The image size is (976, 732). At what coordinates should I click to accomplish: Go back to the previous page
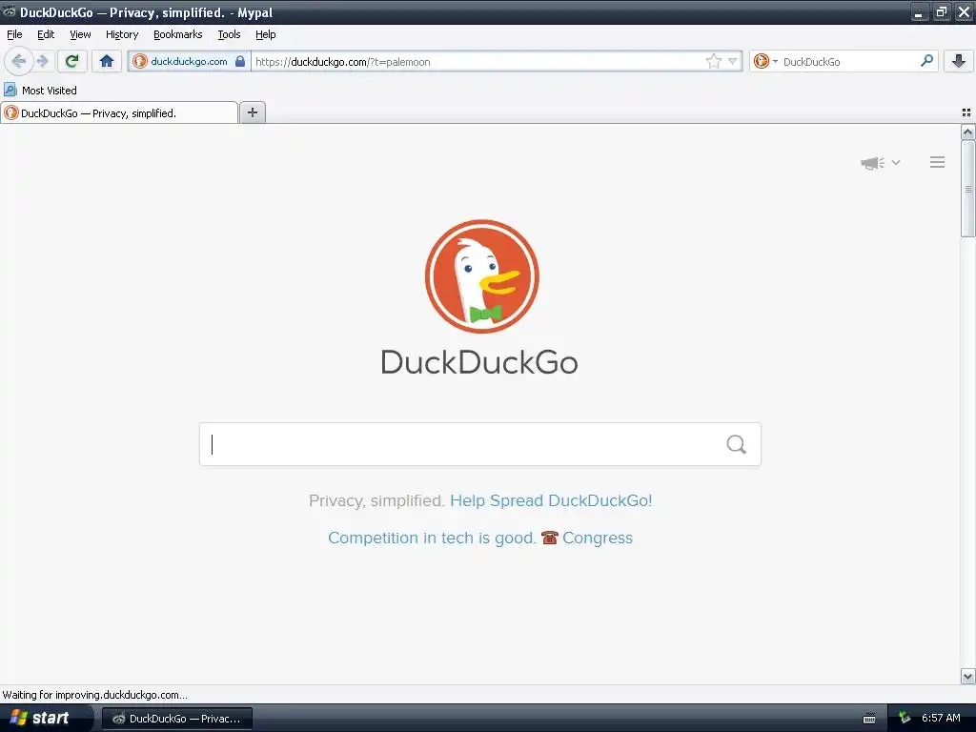point(19,61)
